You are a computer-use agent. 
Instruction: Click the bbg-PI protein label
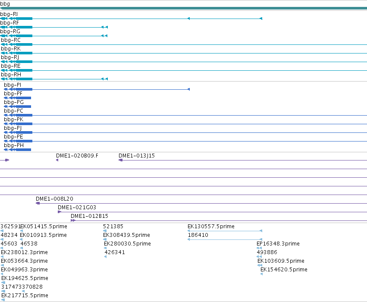[x=13, y=85]
